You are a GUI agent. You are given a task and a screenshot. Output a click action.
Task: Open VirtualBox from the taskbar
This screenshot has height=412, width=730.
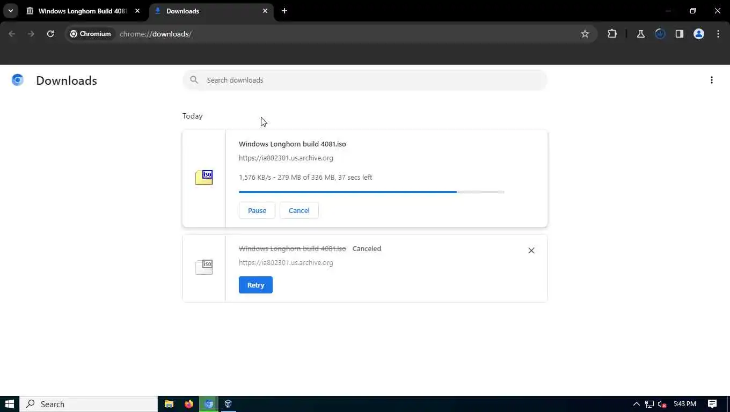[228, 404]
